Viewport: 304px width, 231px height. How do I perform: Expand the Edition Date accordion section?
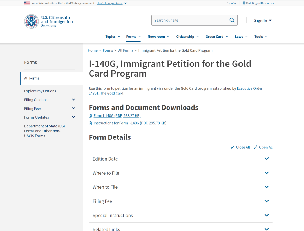266,159
